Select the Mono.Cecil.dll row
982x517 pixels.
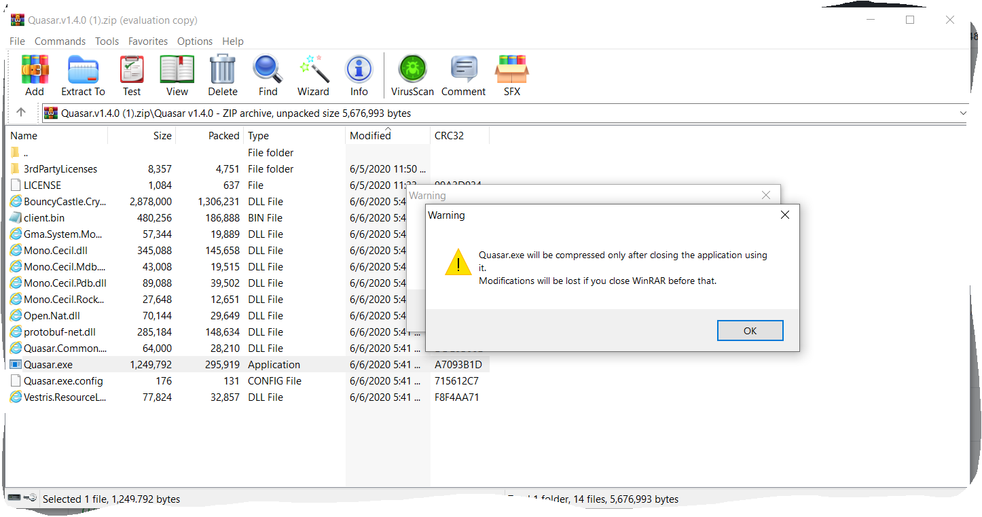tap(247, 251)
